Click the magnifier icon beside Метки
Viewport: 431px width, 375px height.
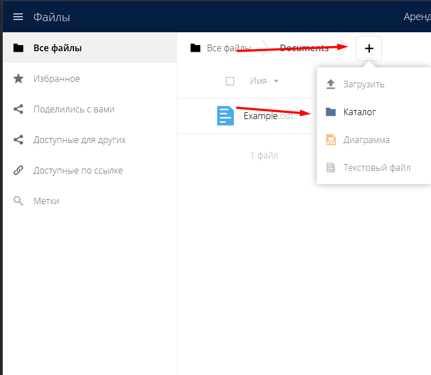click(18, 201)
